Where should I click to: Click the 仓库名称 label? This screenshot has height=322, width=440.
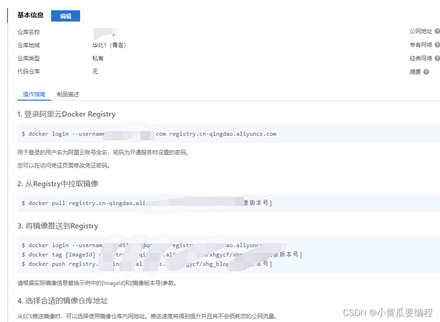[x=29, y=32]
